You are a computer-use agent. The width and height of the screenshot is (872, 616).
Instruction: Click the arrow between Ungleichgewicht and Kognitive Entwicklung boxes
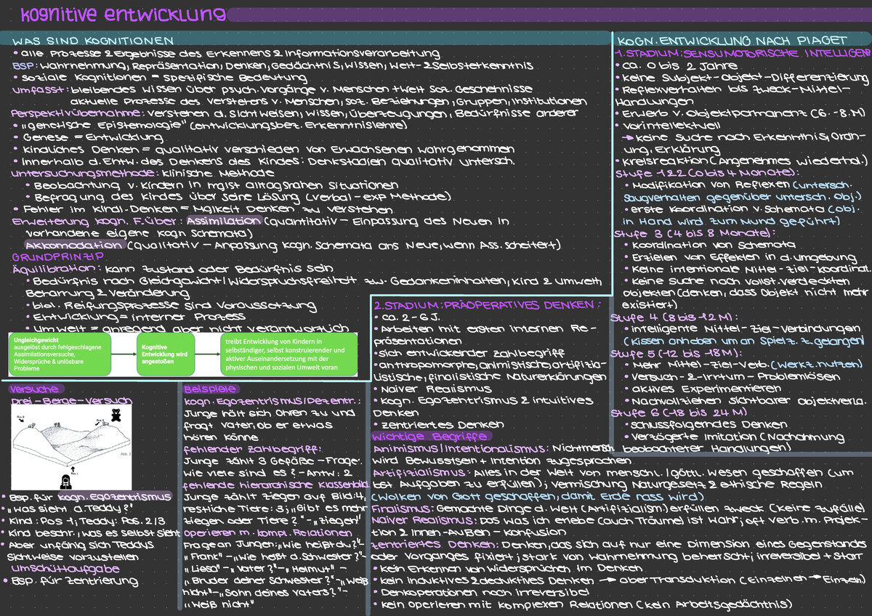pos(124,354)
